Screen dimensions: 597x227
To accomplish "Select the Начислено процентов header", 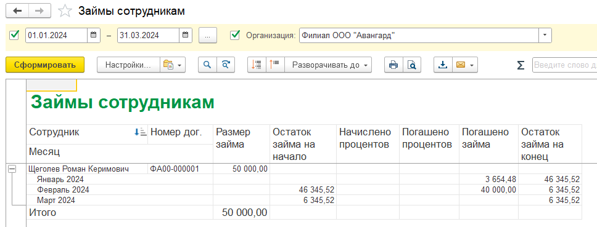I will [368, 144].
